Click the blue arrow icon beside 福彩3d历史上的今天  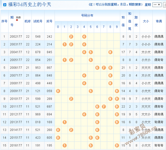pyautogui.click(x=5, y=5)
